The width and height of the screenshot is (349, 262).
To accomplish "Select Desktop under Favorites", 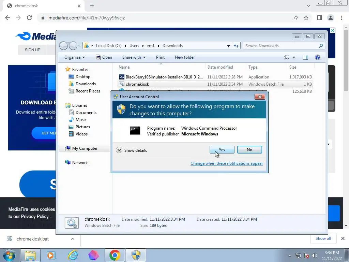I will (79, 77).
